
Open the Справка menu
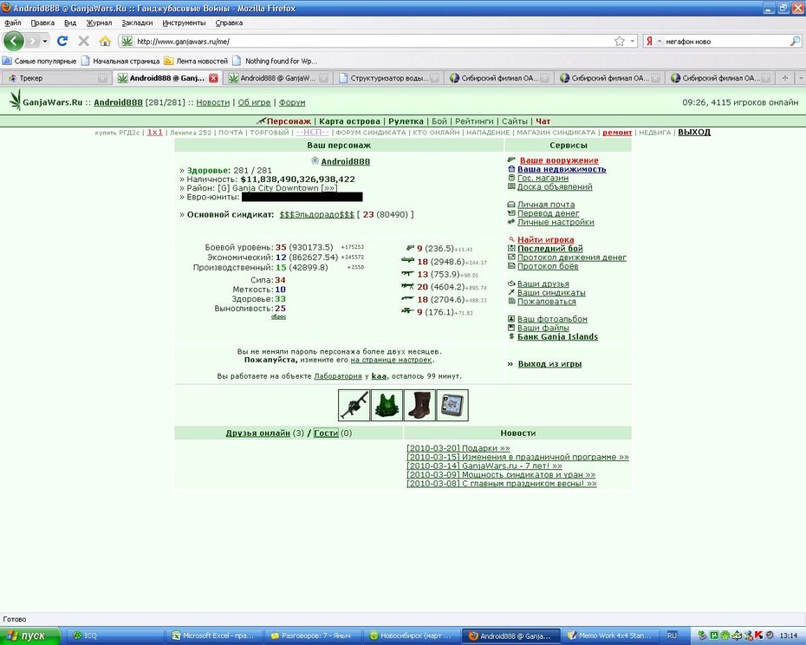229,23
